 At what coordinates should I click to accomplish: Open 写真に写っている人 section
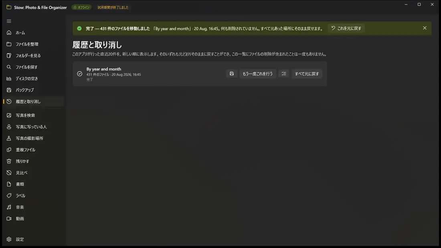click(34, 127)
